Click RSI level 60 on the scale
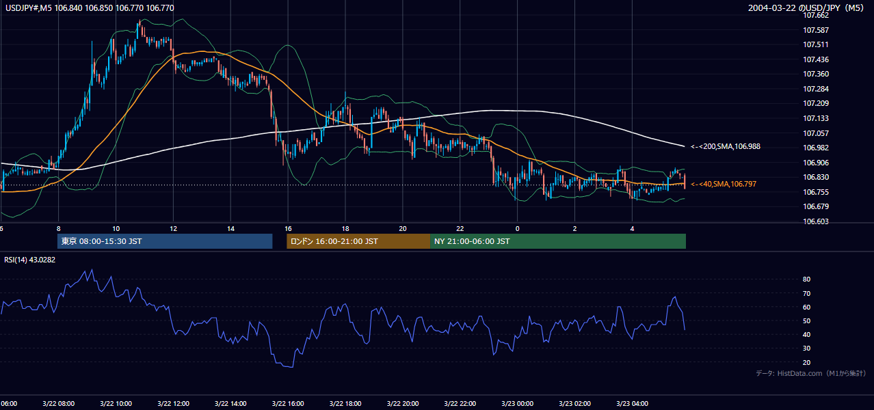The width and height of the screenshot is (874, 410). click(806, 307)
